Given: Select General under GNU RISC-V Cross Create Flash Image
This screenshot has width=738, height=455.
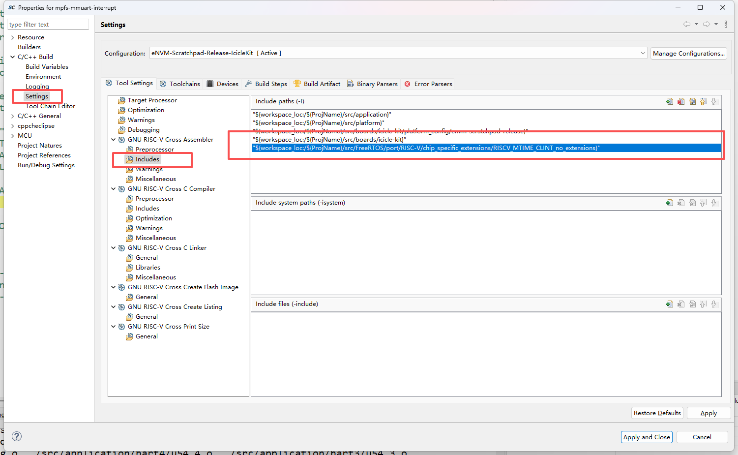Looking at the screenshot, I should coord(147,297).
